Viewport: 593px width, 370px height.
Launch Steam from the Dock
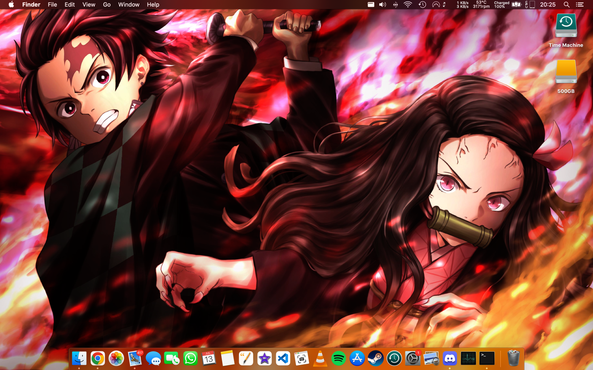click(x=376, y=358)
